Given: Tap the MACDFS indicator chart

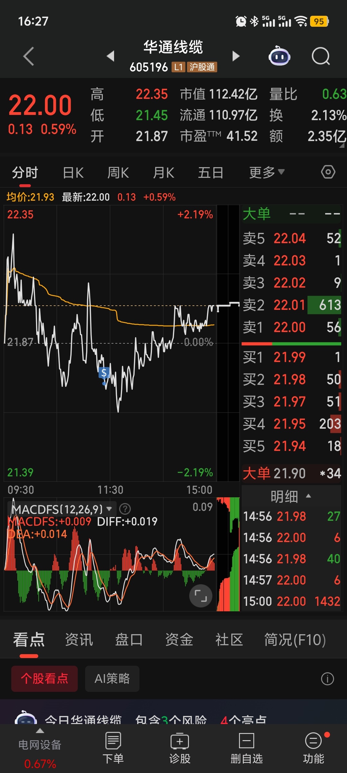Looking at the screenshot, I should point(110,554).
